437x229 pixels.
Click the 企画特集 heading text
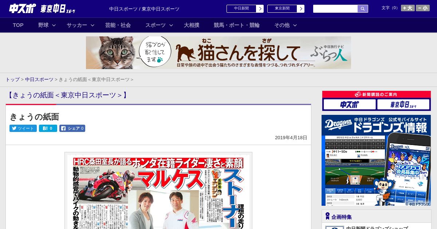pos(342,217)
